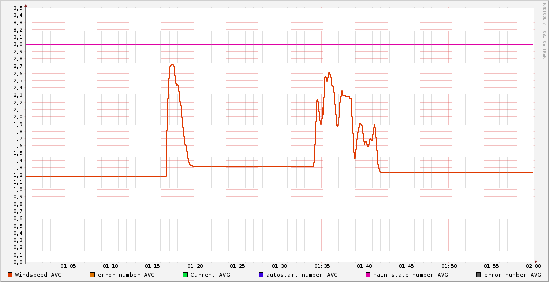
Task: Select the "error_number AVG" label beside the gray swatch
Action: pyautogui.click(x=512, y=275)
